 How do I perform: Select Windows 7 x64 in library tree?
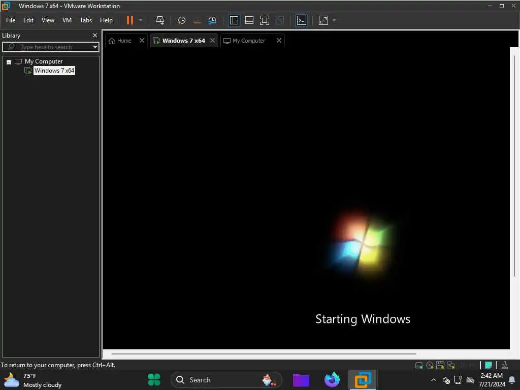click(54, 70)
